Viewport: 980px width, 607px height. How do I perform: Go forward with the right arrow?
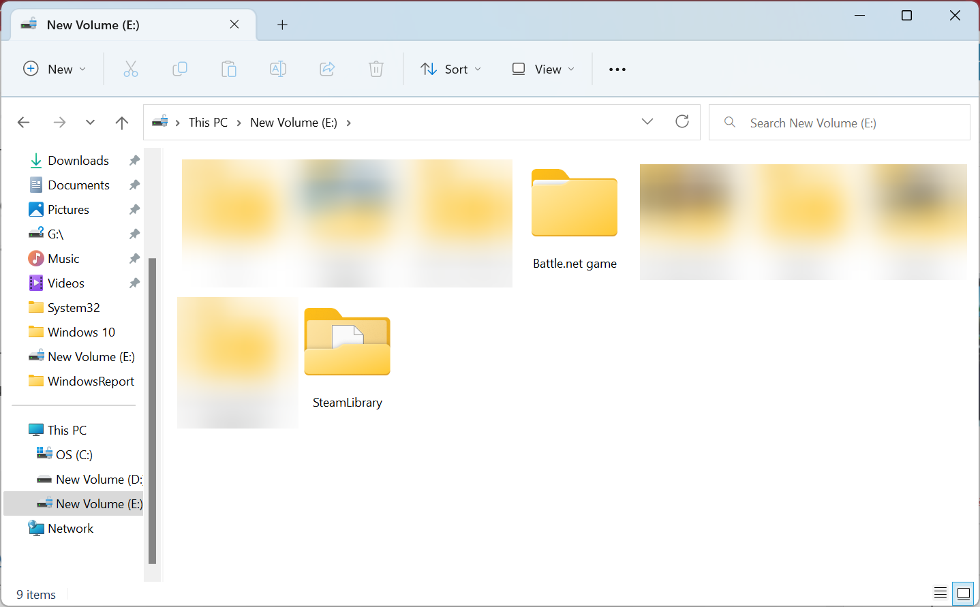pyautogui.click(x=60, y=123)
